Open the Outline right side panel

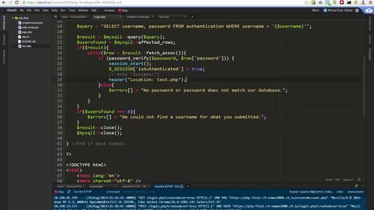[x=370, y=39]
